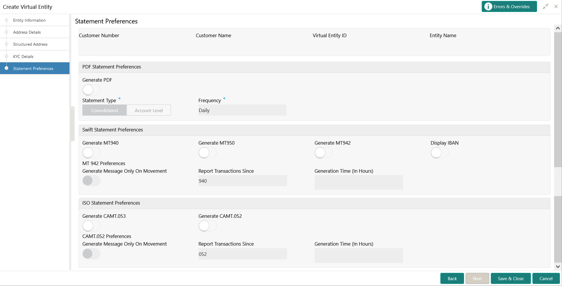Open MT 942 Report Transactions Since dropdown
Image resolution: width=562 pixels, height=286 pixels.
[242, 181]
